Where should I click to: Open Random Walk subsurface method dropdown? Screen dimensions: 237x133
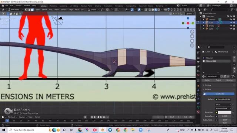point(223,108)
